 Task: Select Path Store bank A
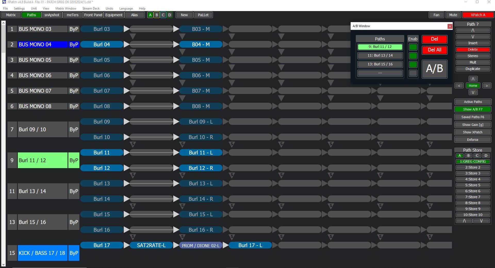[459, 156]
